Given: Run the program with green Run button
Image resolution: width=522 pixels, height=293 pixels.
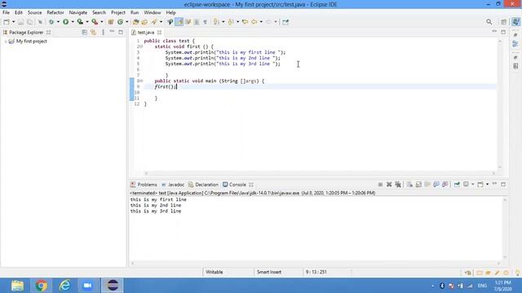Looking at the screenshot, I should tap(65, 22).
